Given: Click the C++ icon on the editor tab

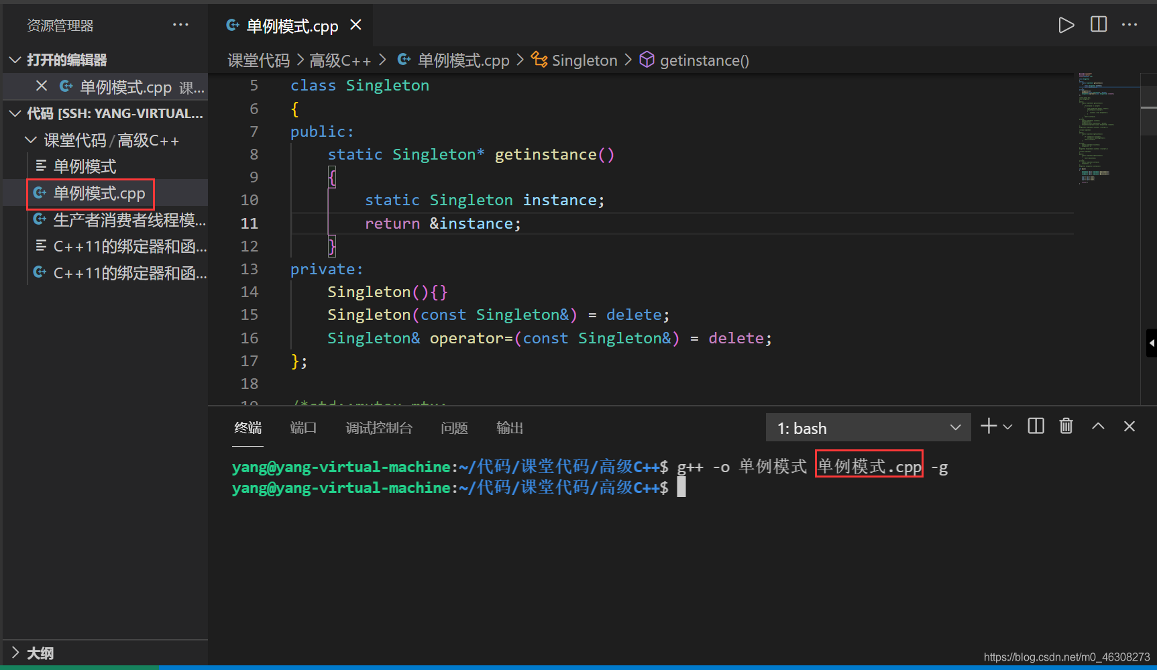Looking at the screenshot, I should click(x=233, y=25).
